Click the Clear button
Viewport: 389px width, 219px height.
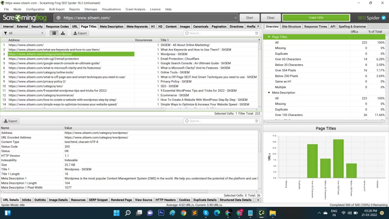(270, 17)
